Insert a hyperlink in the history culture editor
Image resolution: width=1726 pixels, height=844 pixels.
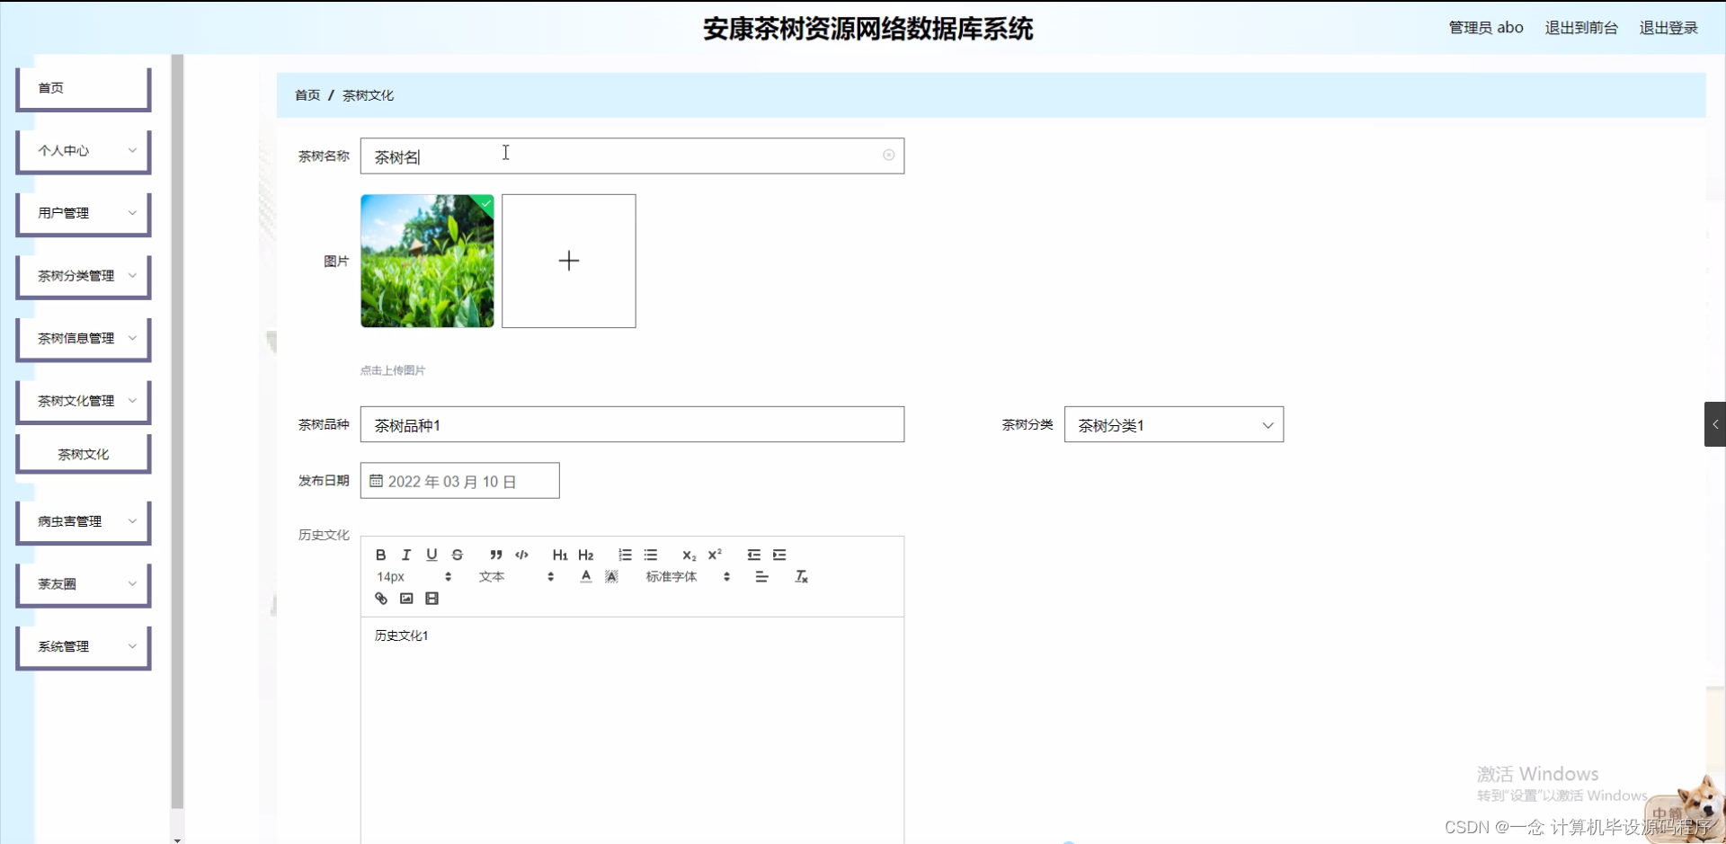(380, 598)
